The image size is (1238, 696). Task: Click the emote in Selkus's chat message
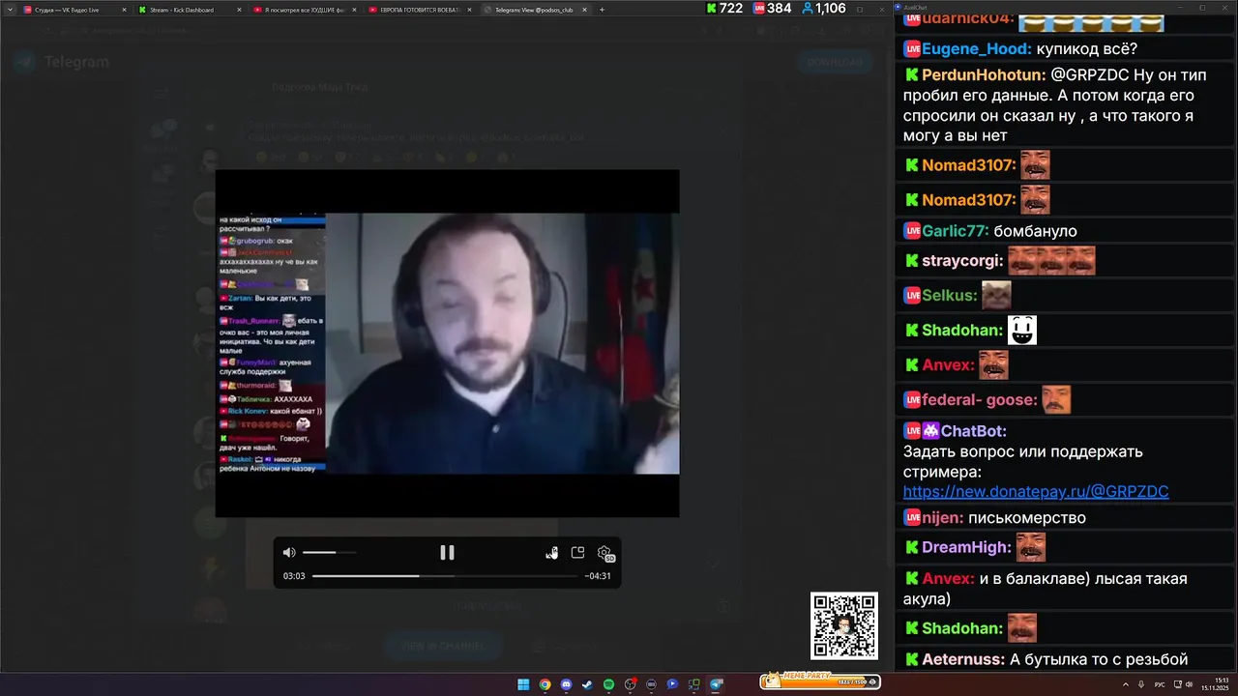(x=996, y=295)
